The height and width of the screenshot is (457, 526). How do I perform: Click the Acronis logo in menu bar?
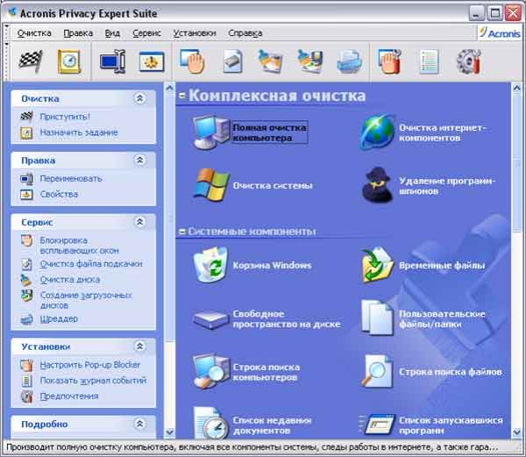point(500,32)
